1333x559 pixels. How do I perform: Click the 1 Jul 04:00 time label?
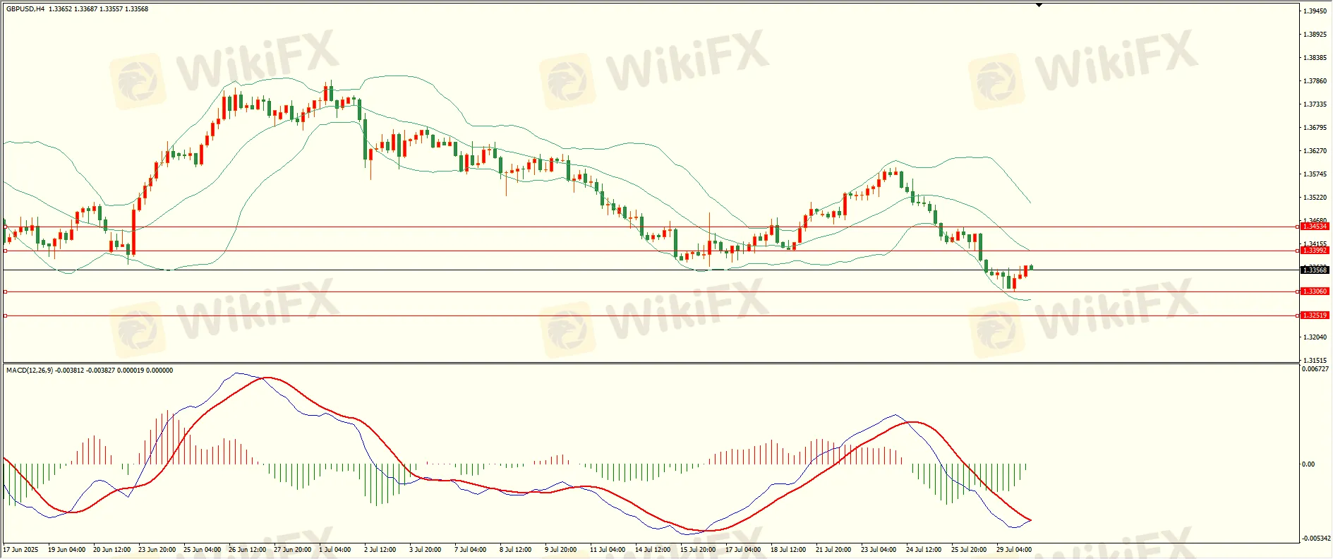click(334, 550)
